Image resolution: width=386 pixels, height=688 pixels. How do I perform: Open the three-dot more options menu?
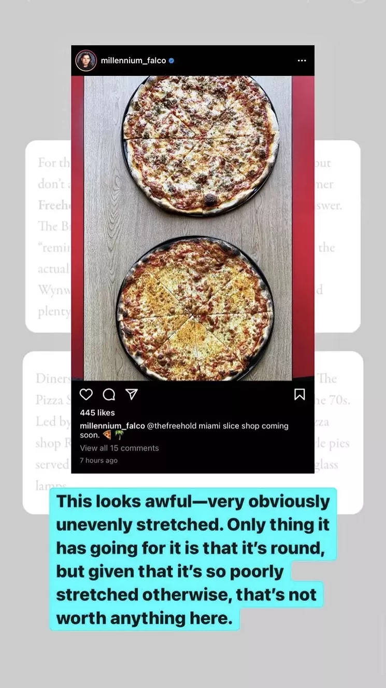tap(302, 61)
